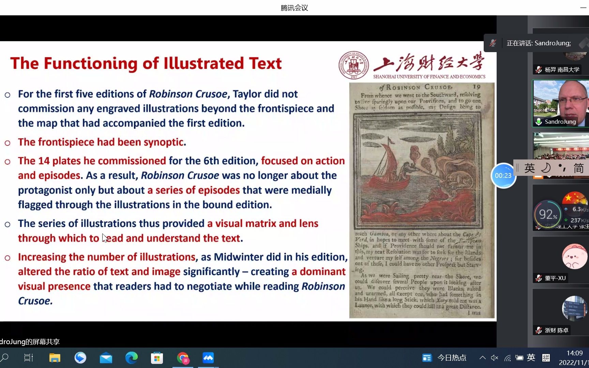Screen dimensions: 589x368
Task: Switch to the Tencent Meeting taskbar icon
Action: (208, 358)
